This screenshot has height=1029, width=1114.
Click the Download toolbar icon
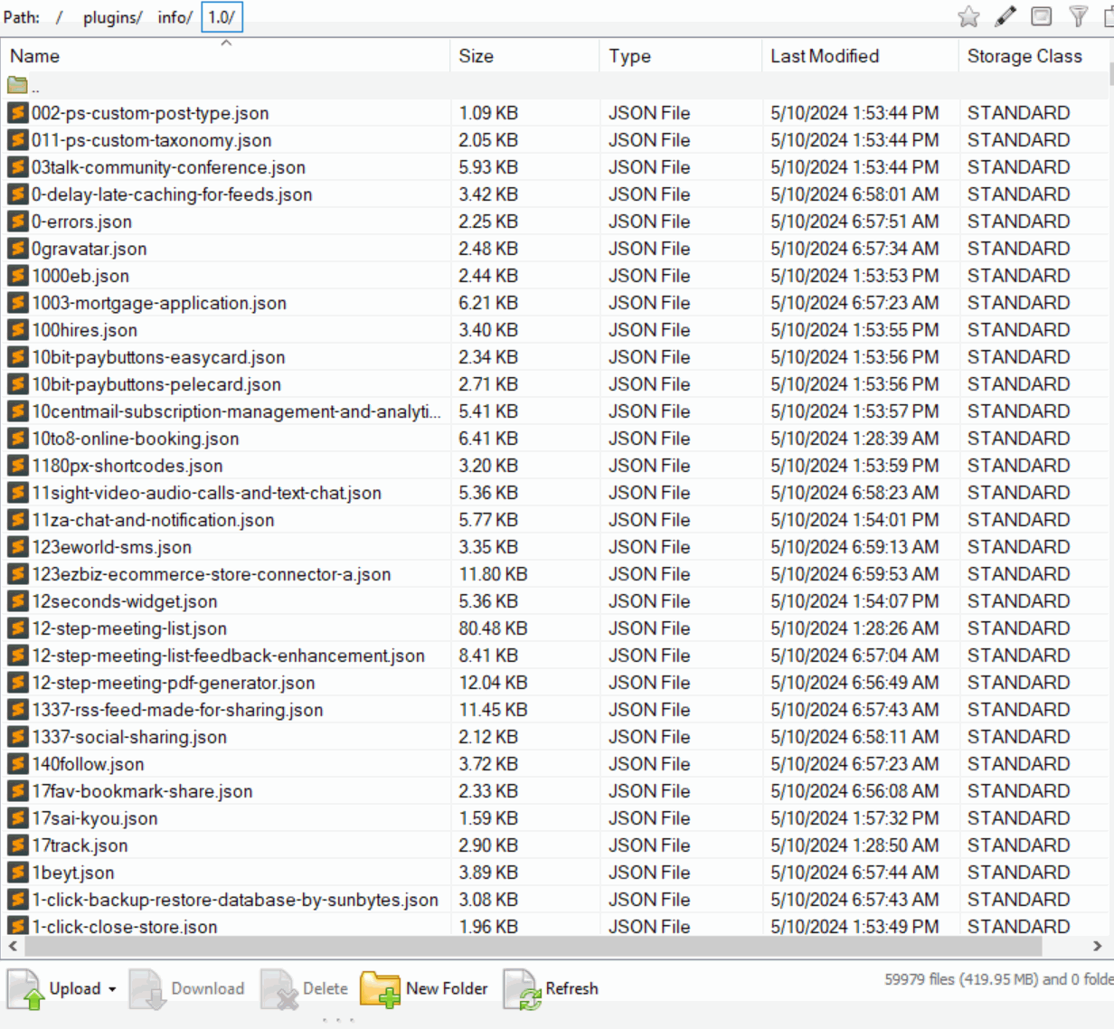click(x=146, y=989)
